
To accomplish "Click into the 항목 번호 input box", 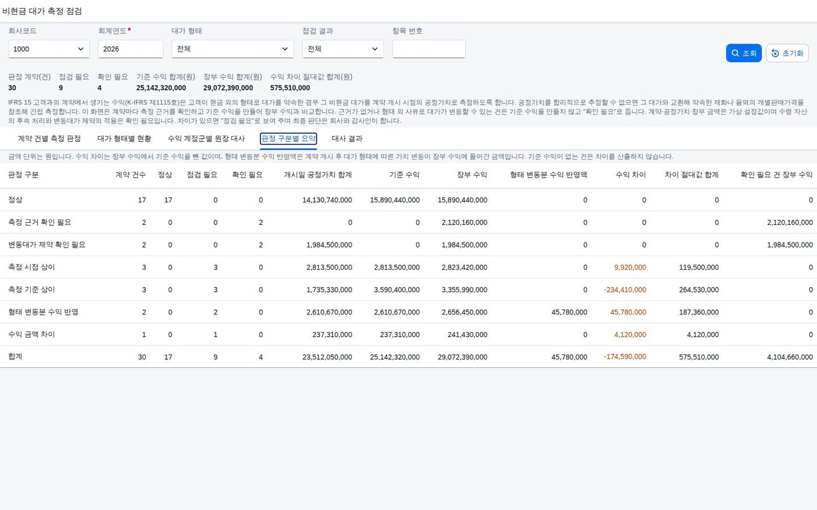I will (428, 49).
